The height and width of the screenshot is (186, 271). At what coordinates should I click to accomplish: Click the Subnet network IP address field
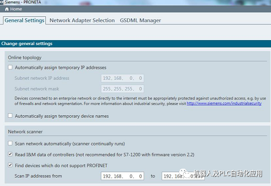tap(122, 78)
